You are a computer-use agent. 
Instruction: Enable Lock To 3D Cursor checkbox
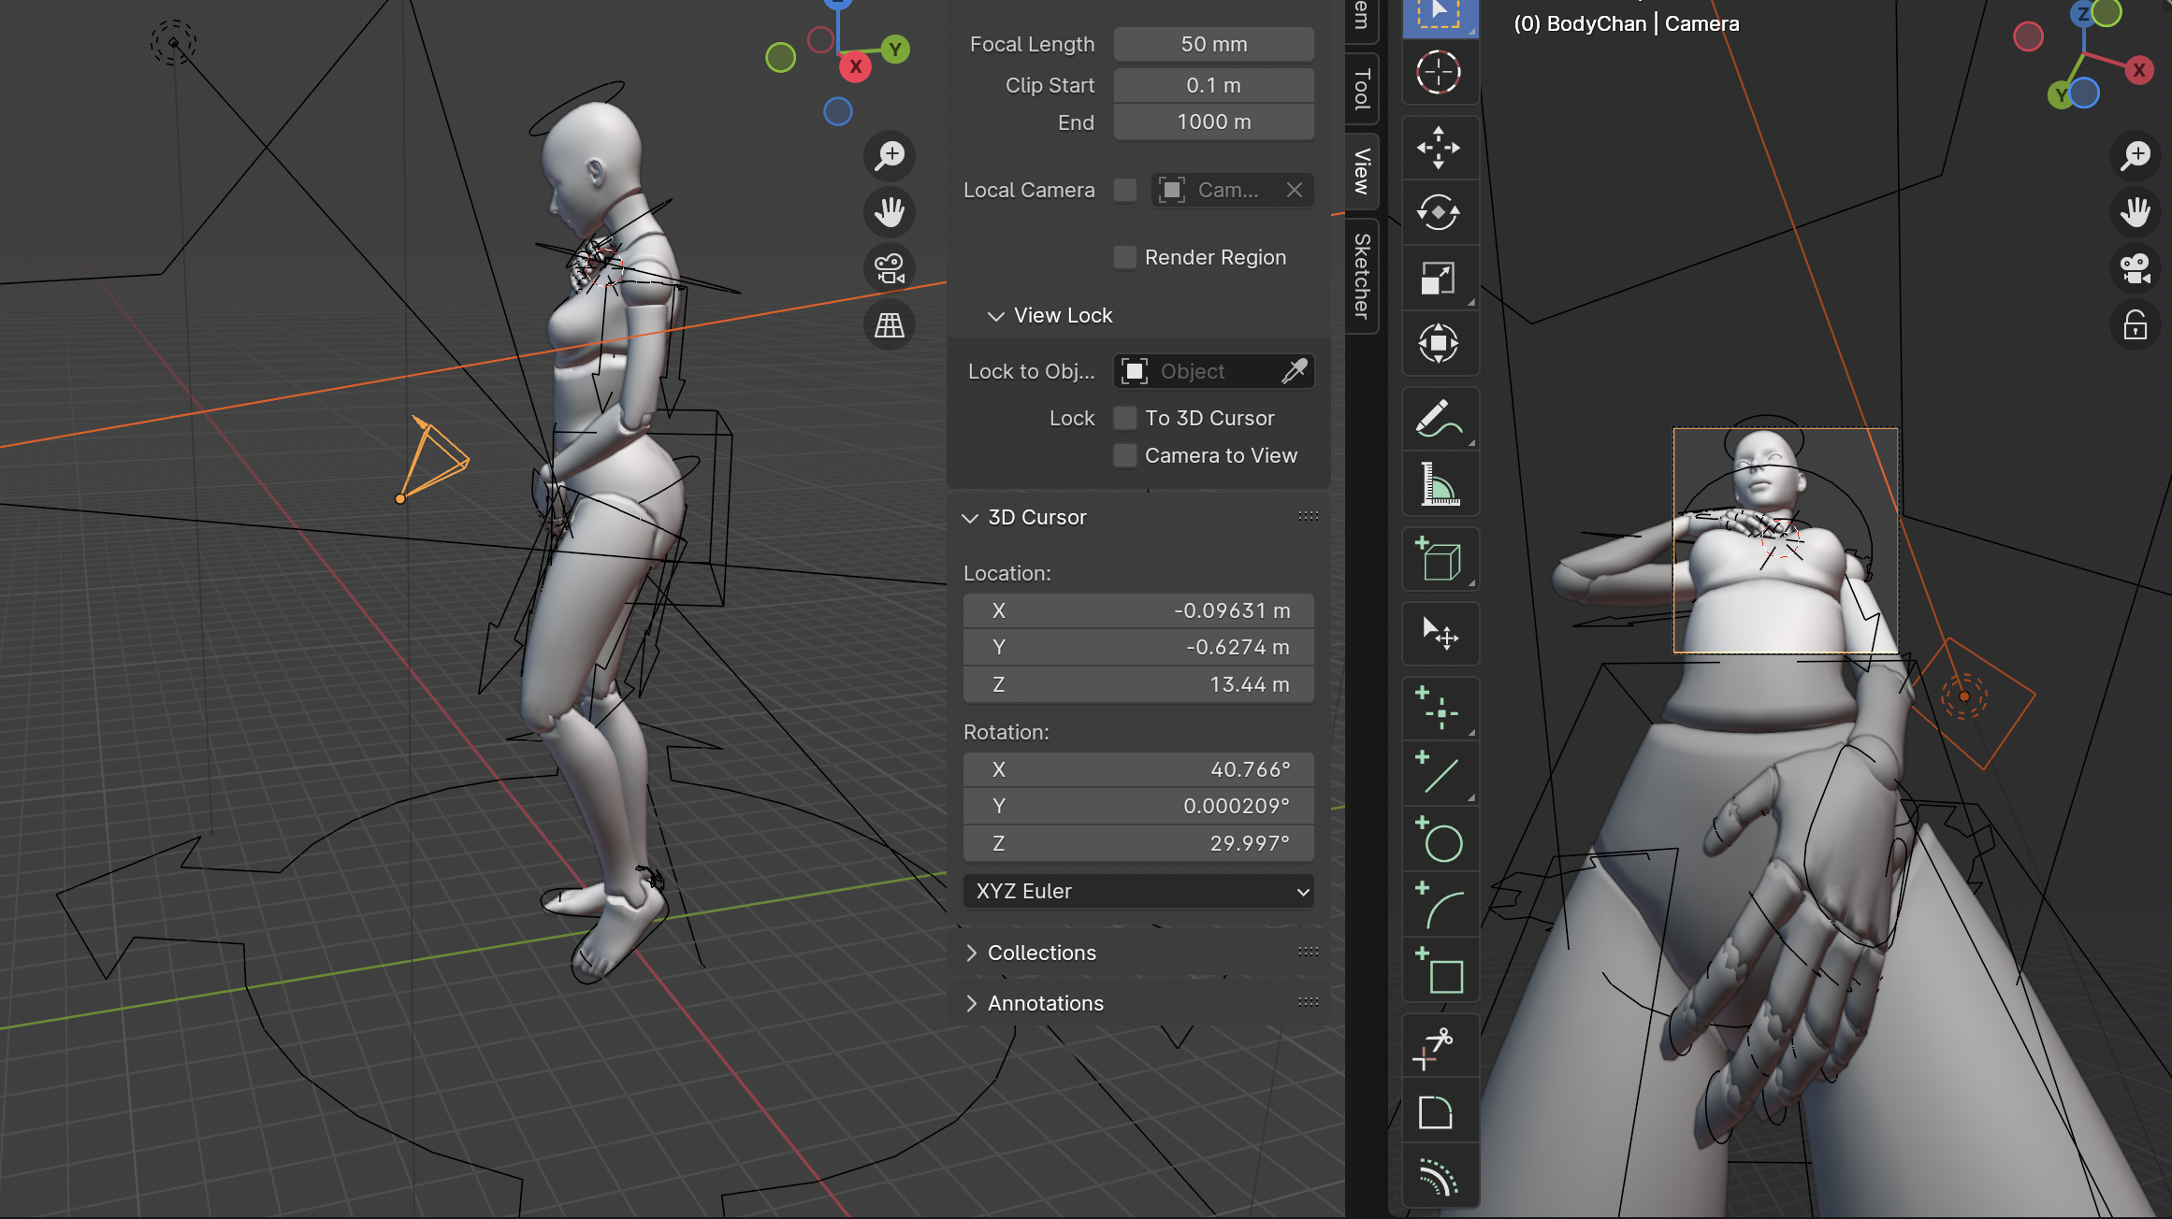click(x=1125, y=418)
